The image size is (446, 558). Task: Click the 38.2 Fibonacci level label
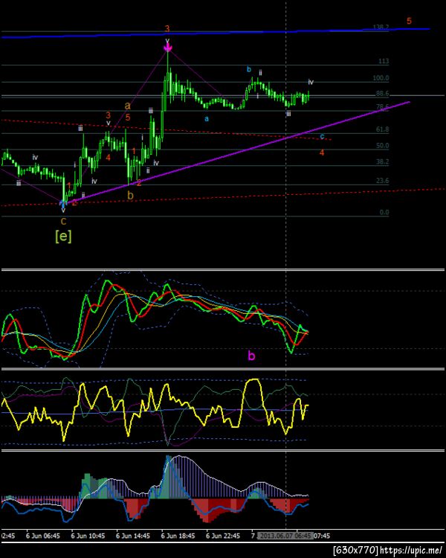point(382,161)
